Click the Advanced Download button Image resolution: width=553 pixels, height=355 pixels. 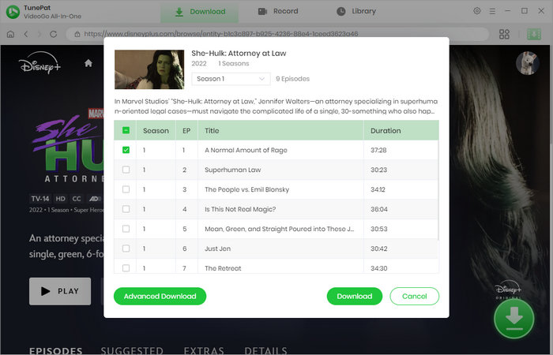160,296
